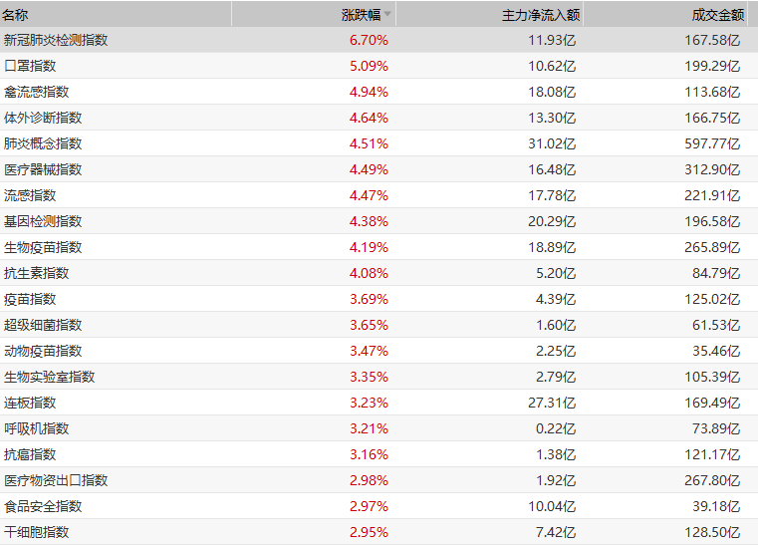Click the 6.70% change value
Screen dimensions: 758x547
pyautogui.click(x=369, y=41)
